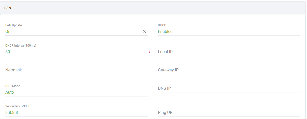Click the "Secondary DNS IP" label text
The image size is (307, 119).
(18, 106)
